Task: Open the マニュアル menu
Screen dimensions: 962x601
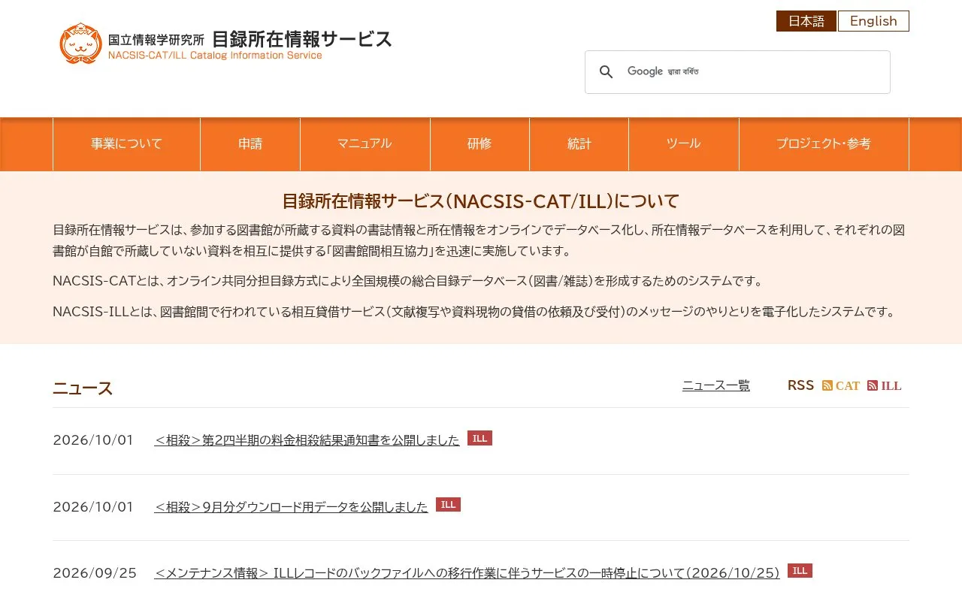Action: [365, 144]
